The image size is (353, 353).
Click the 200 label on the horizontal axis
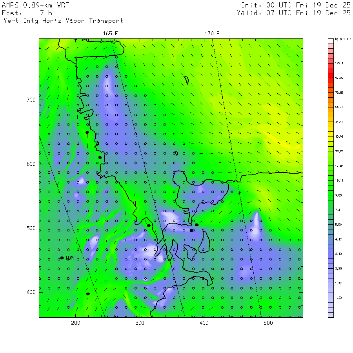[x=76, y=323]
